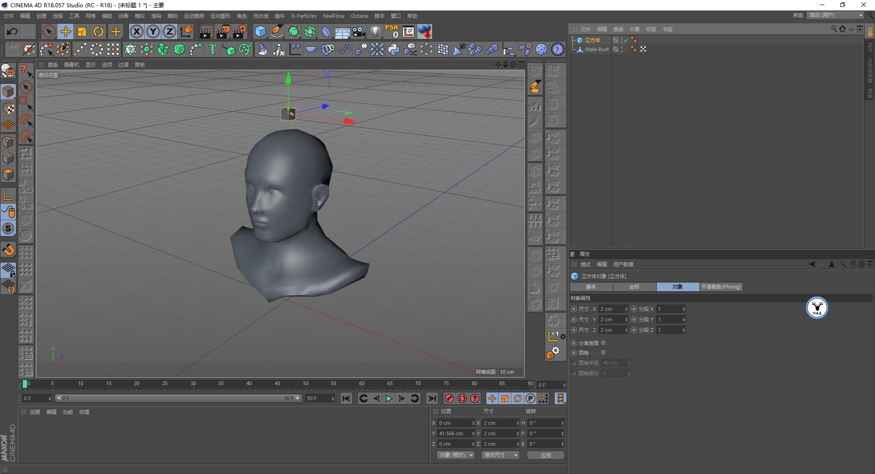Enable the 圆角 fillet checkbox
Viewport: 875px width, 474px height.
pos(603,352)
